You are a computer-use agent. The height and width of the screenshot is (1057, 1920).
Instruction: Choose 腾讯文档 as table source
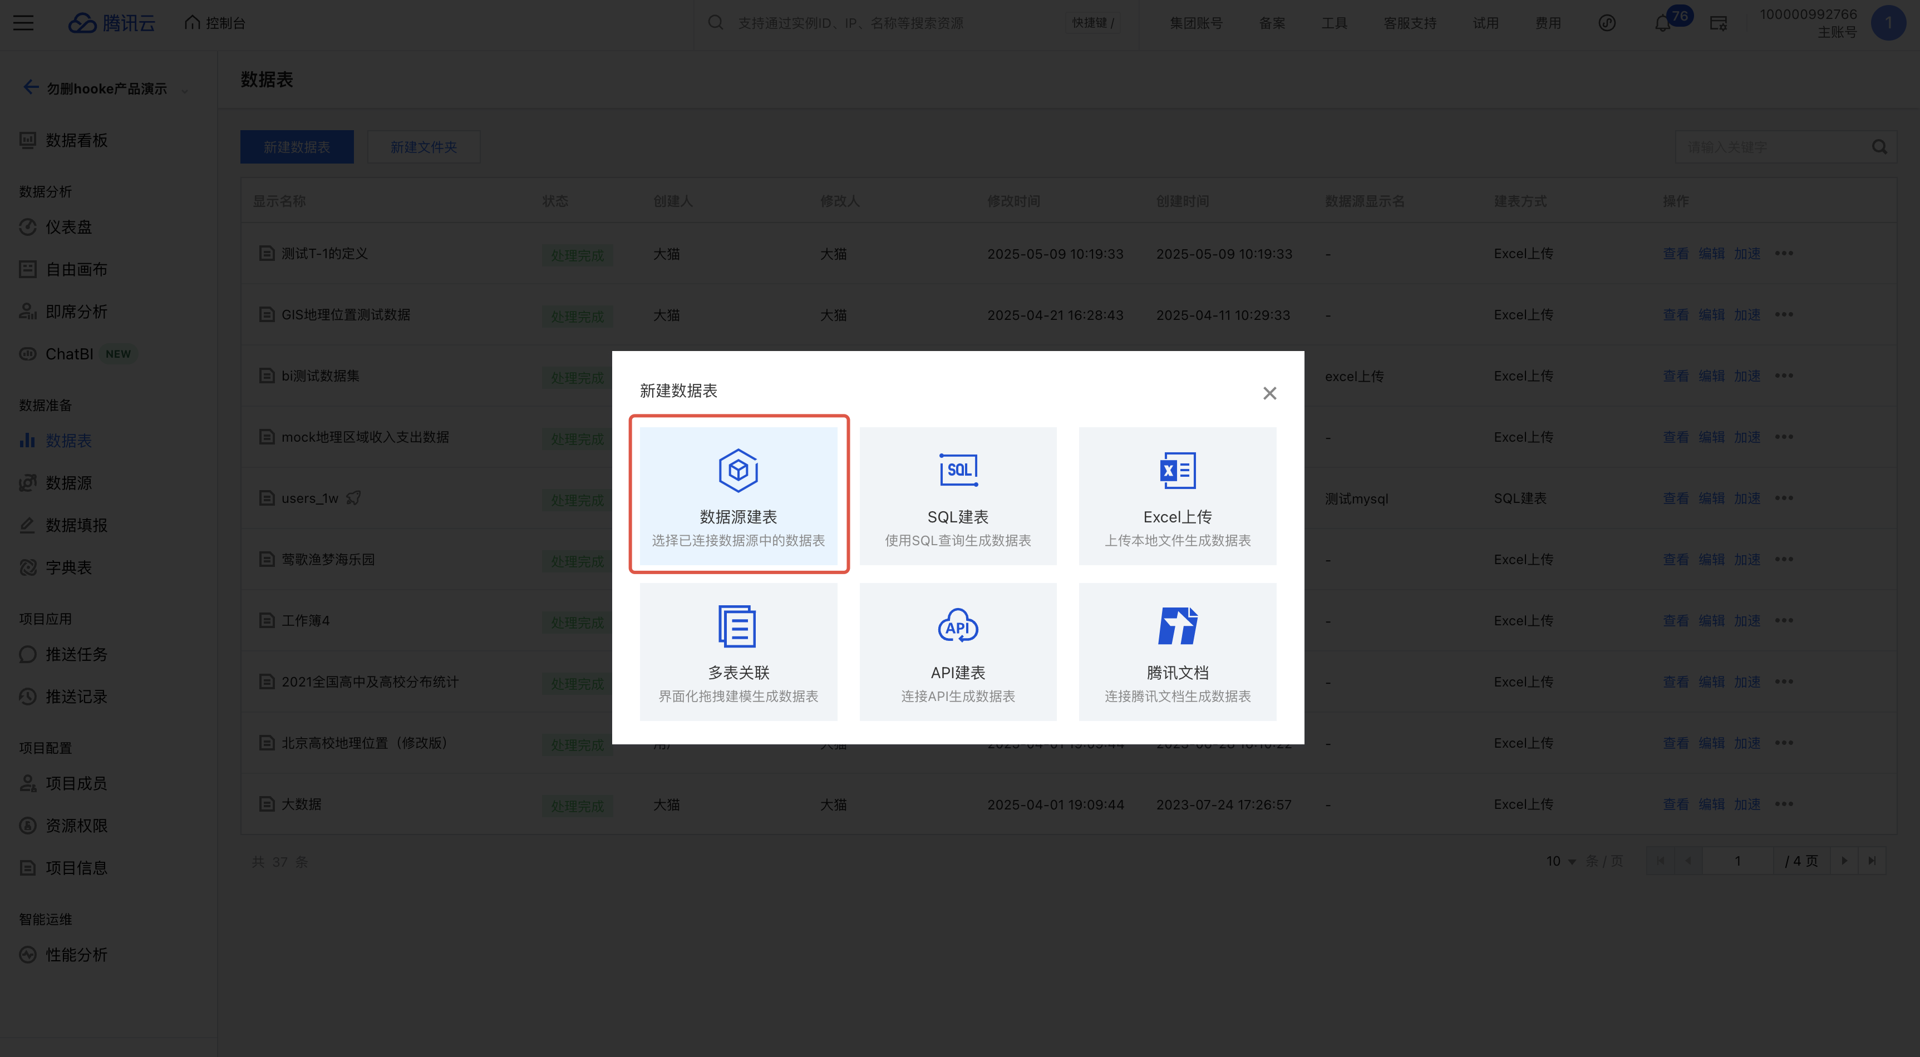point(1177,652)
